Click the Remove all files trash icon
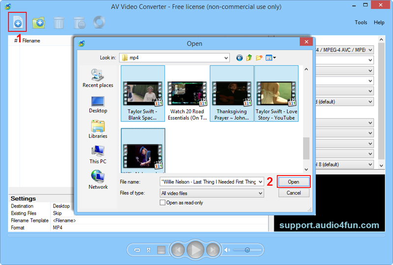This screenshot has height=265, width=393. [x=80, y=23]
